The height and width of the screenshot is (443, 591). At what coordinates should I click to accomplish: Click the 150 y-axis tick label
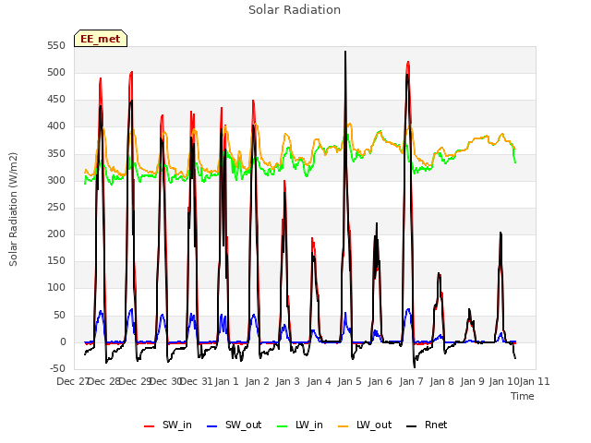point(56,260)
